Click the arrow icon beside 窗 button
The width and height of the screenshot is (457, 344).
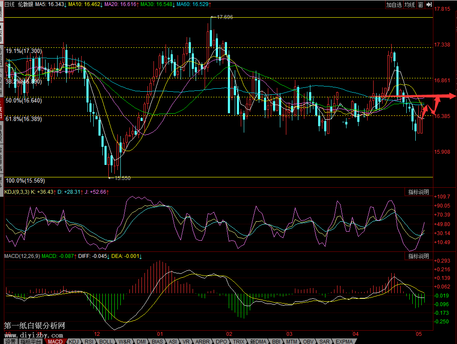pyautogui.click(x=429, y=5)
